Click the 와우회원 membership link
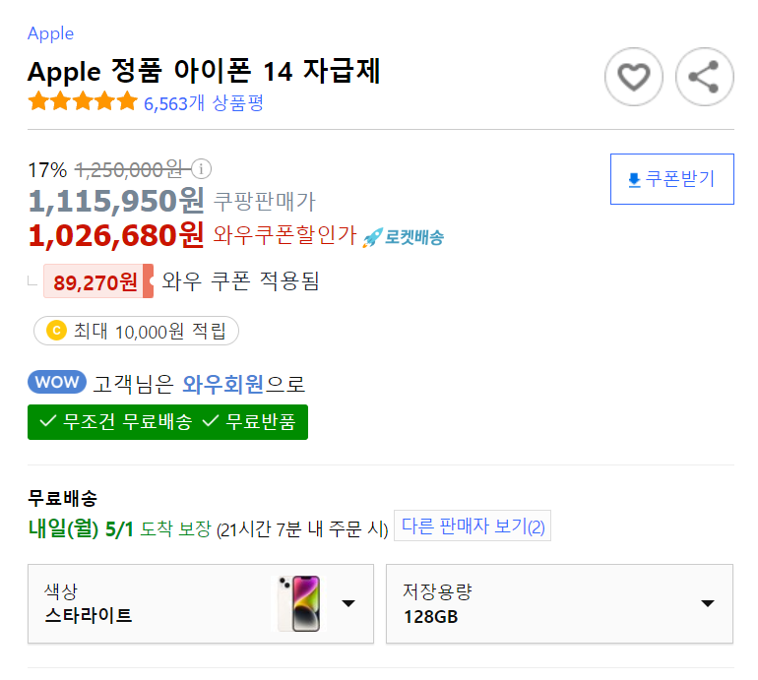758x680 pixels. click(x=222, y=384)
